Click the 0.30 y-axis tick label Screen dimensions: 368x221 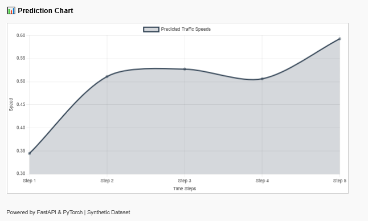21,173
